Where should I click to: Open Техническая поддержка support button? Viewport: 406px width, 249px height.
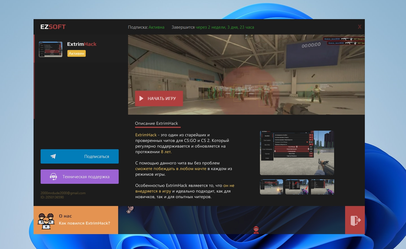point(80,176)
